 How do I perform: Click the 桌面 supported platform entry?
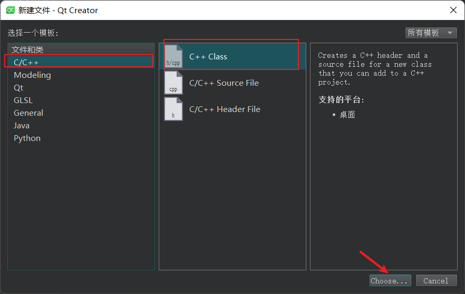(347, 115)
